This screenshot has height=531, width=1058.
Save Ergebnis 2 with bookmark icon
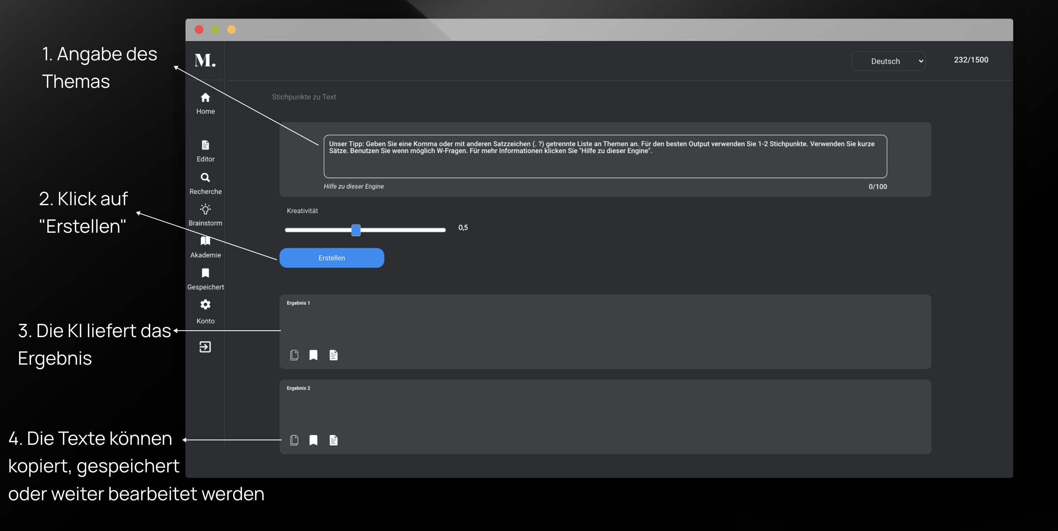tap(313, 440)
